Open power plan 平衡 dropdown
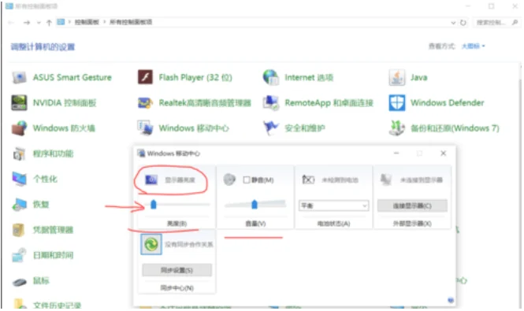The height and width of the screenshot is (311, 524). point(333,205)
